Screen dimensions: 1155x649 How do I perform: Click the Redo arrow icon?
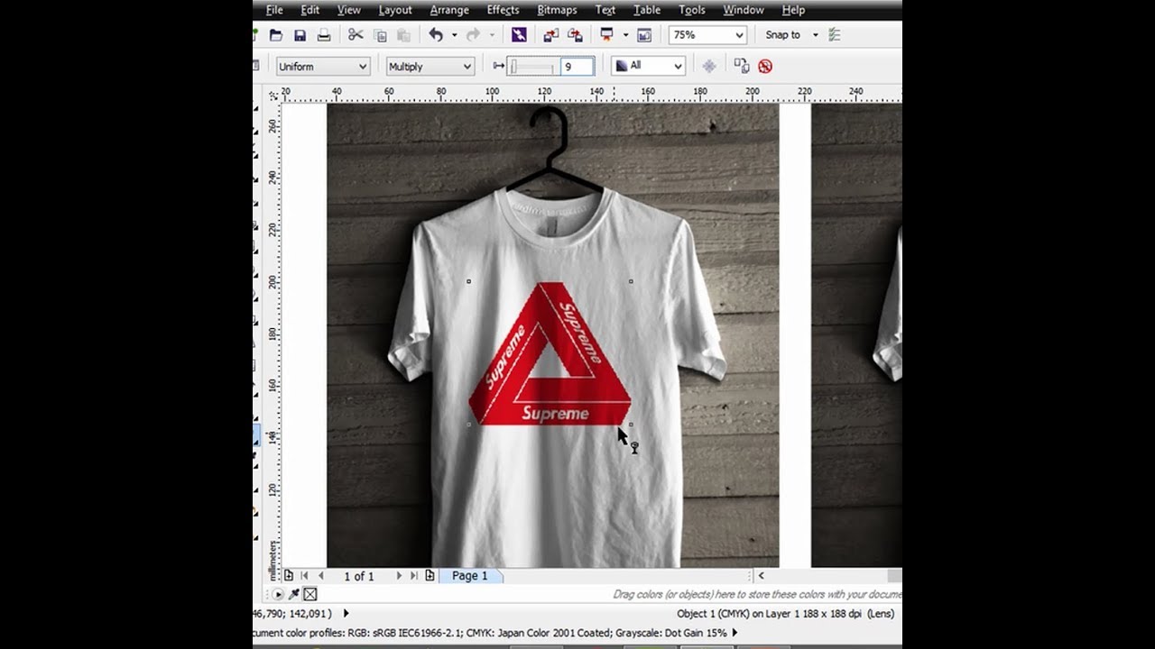(x=473, y=35)
